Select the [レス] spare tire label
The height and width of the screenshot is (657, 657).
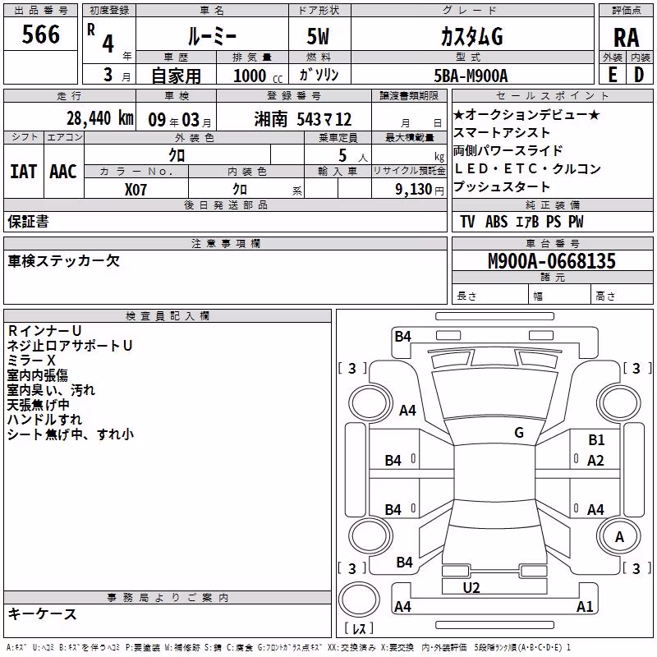(359, 628)
